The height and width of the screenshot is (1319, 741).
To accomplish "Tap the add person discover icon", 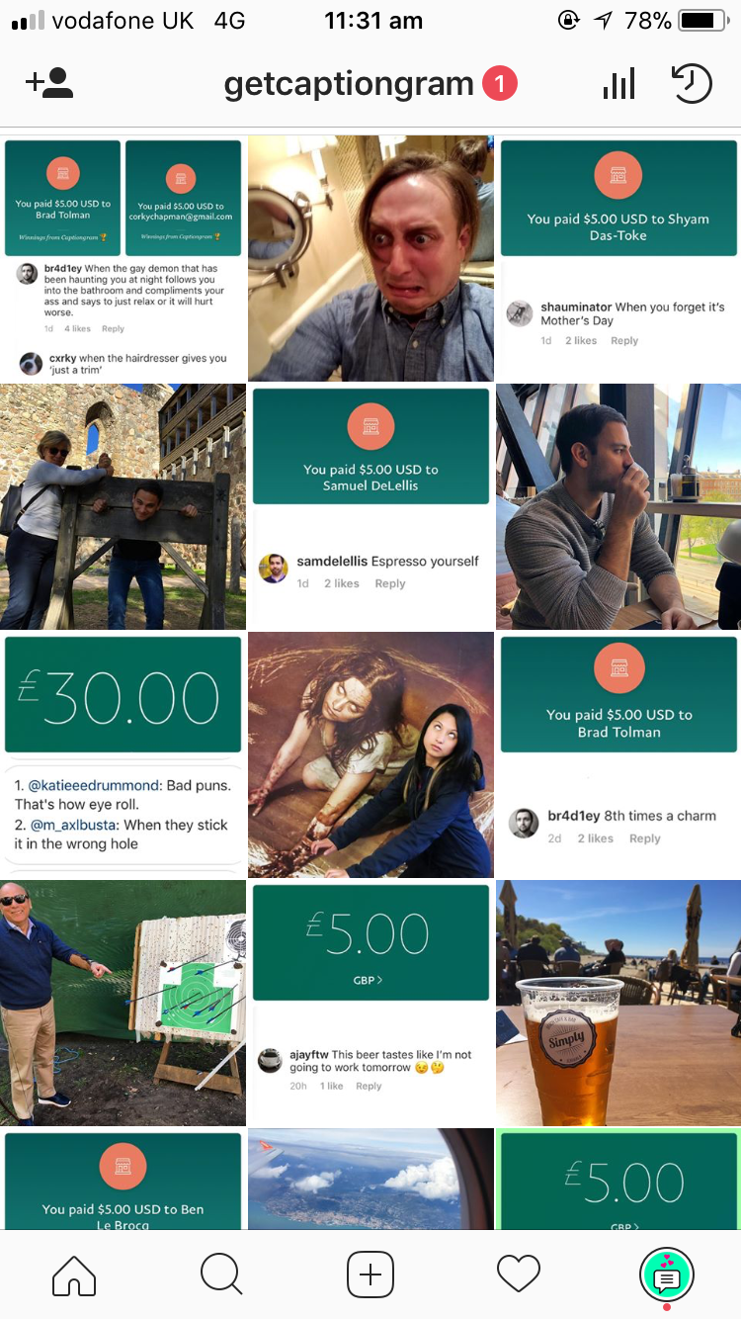I will [x=49, y=83].
